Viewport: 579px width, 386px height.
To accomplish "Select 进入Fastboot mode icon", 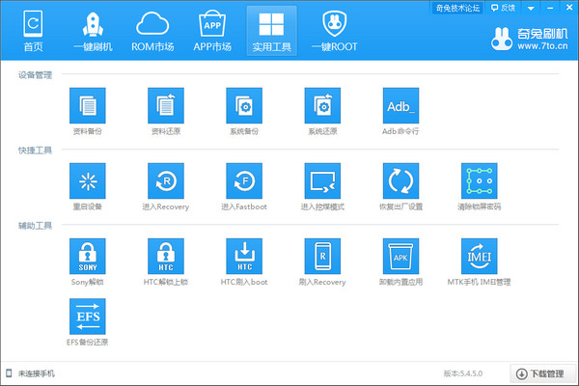I will [243, 180].
